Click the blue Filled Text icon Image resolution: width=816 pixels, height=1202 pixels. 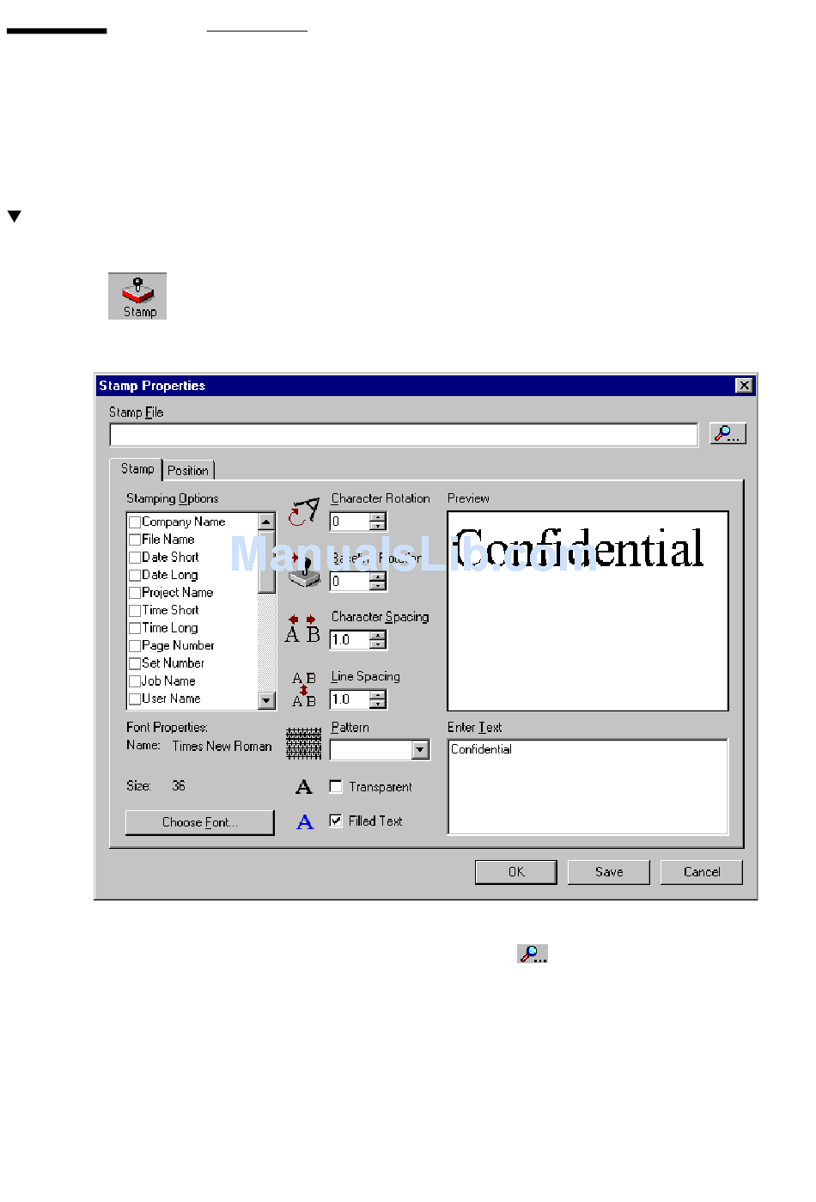tap(305, 822)
